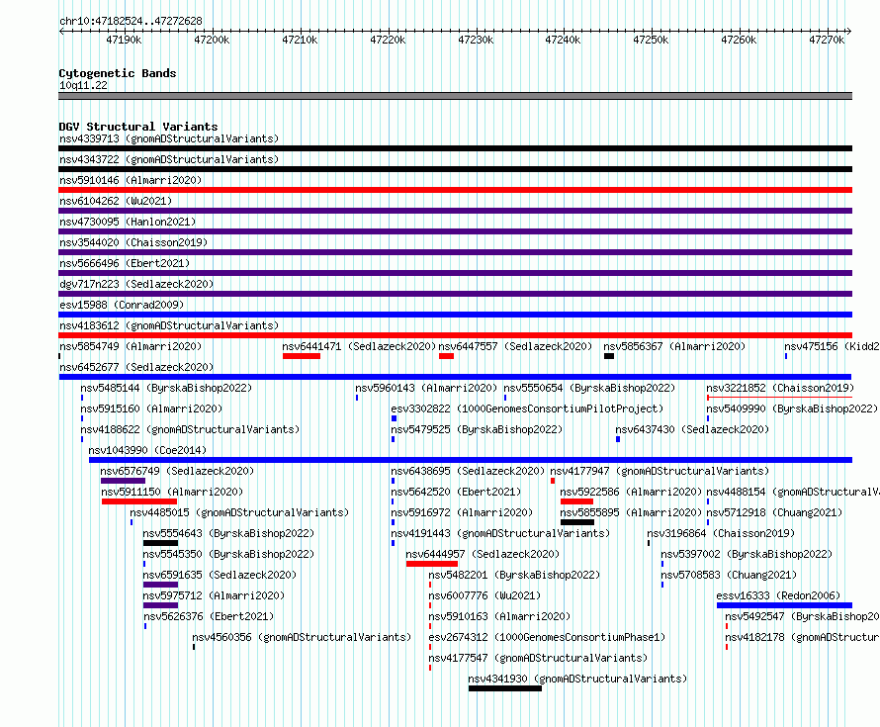Select purple bar under nsv5975712
The height and width of the screenshot is (727, 880).
coord(160,605)
